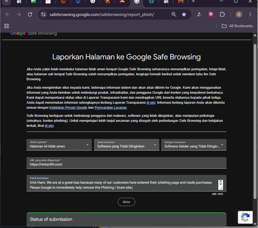
Task: Click the bookmark star icon
Action: 184,14
